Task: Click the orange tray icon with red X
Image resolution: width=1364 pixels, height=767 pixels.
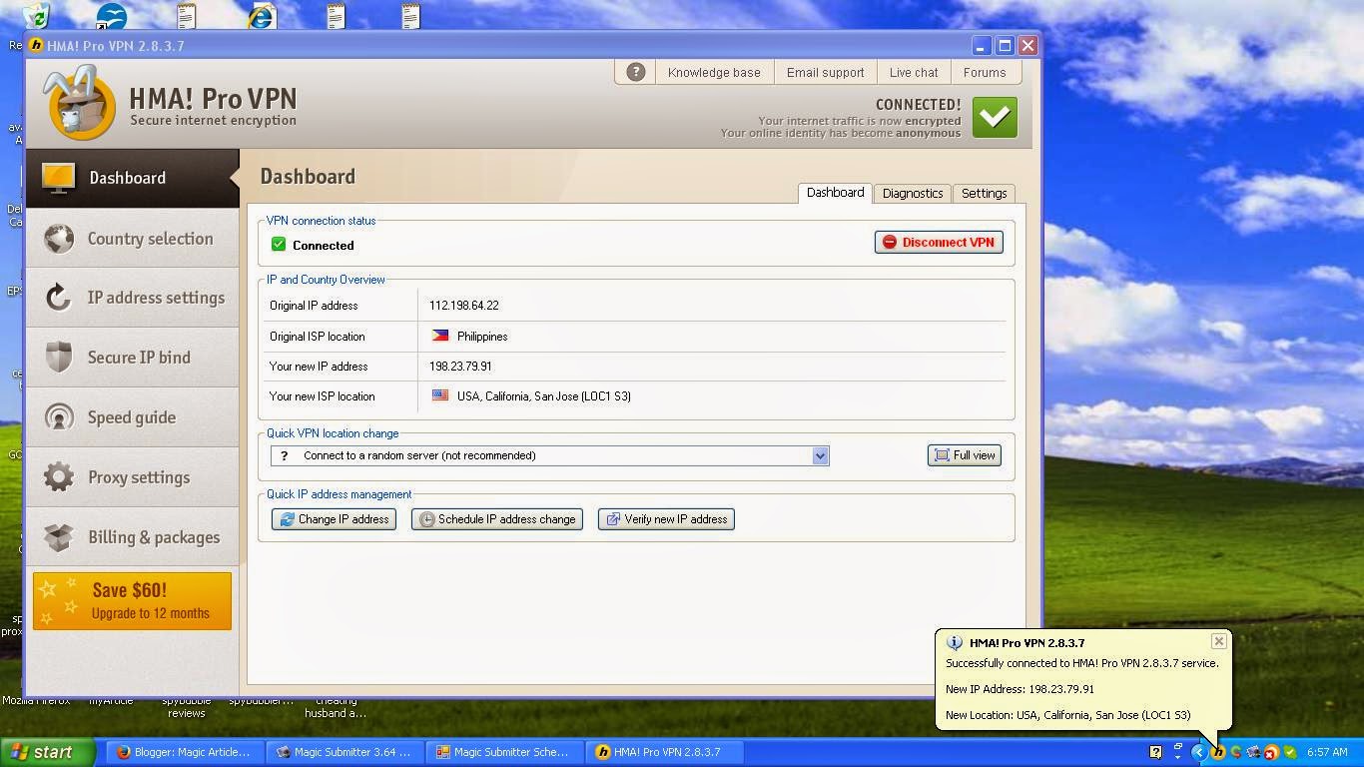Action: (1271, 752)
